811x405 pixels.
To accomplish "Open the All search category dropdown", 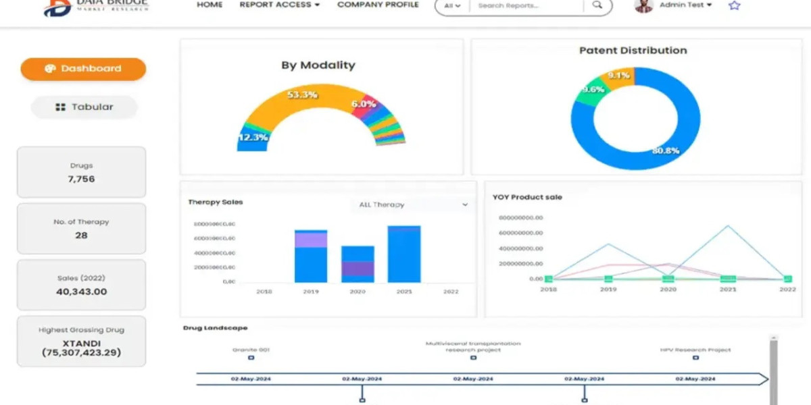I will (x=451, y=6).
